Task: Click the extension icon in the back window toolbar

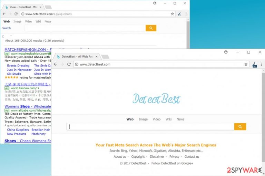Action: coord(179,14)
